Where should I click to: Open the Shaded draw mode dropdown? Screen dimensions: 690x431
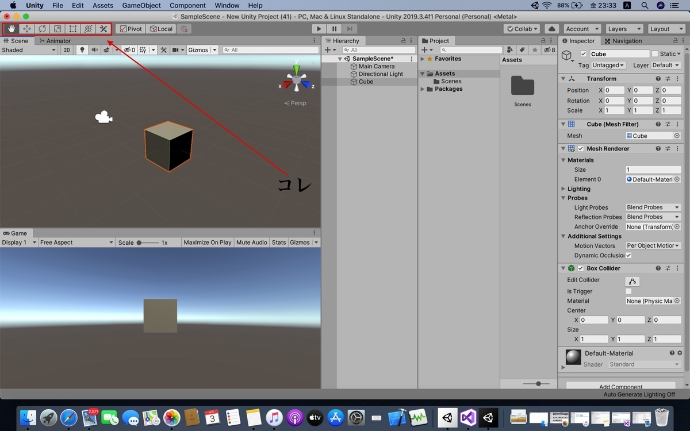coord(29,50)
